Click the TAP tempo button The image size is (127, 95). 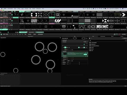25,34
